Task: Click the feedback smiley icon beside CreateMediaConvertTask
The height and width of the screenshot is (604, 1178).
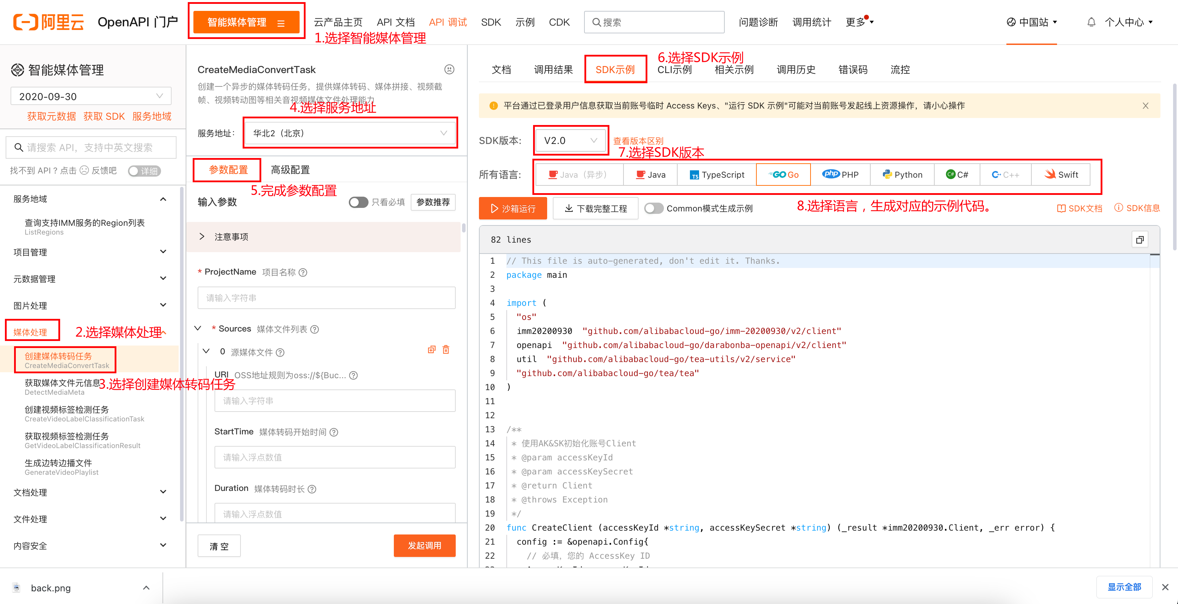Action: point(449,70)
